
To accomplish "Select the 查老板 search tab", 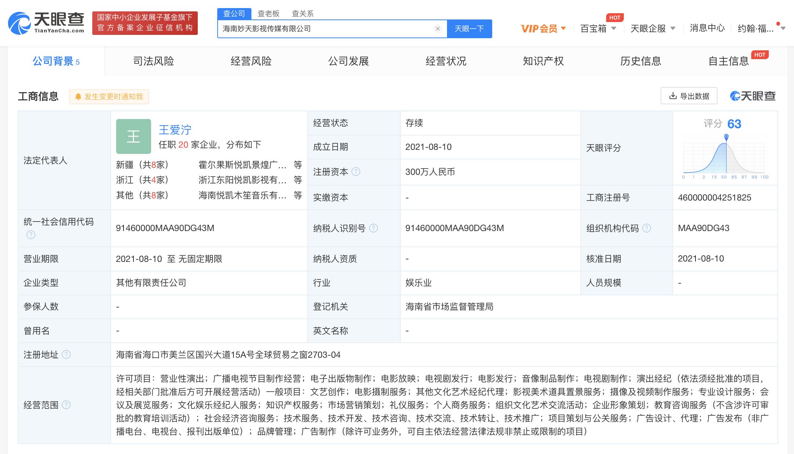I will point(268,14).
